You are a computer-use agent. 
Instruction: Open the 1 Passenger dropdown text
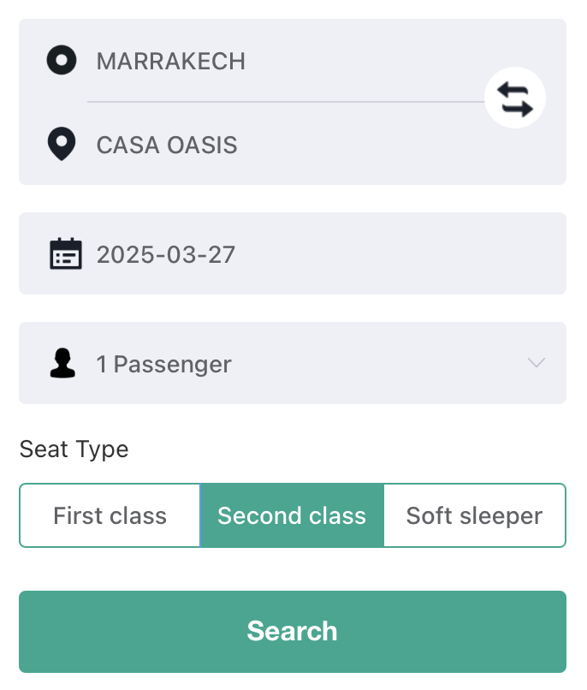(x=164, y=364)
